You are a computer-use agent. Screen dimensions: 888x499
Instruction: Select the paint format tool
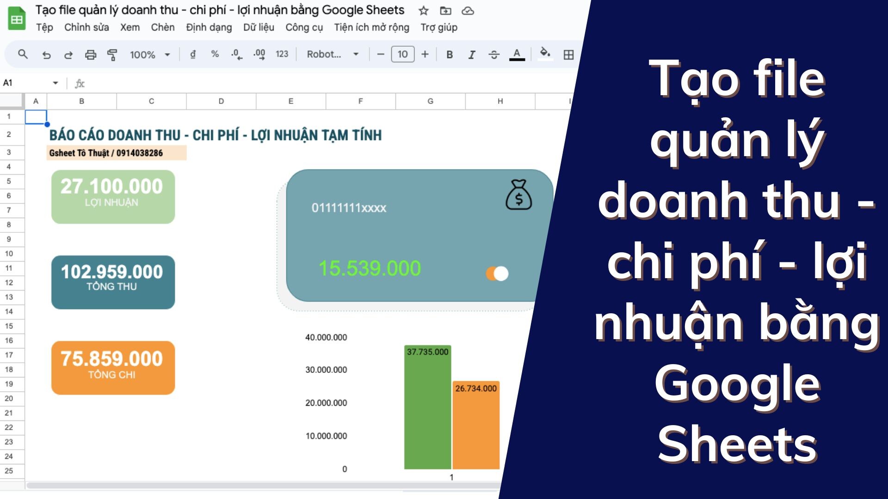[112, 55]
